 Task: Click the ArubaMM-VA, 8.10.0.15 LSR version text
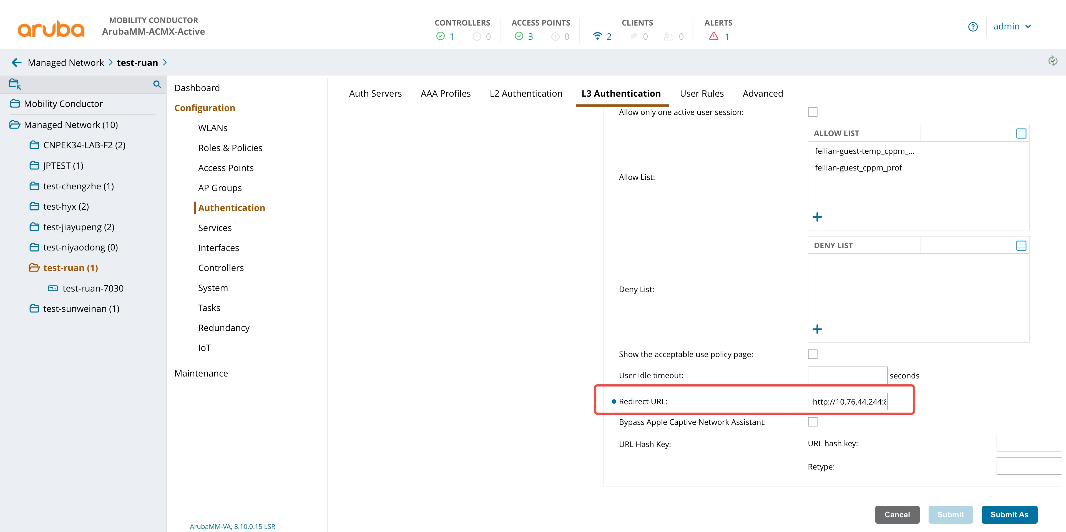click(233, 526)
